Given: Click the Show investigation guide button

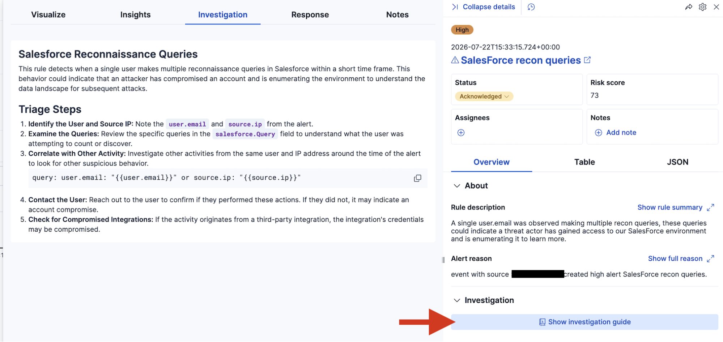Looking at the screenshot, I should [x=584, y=322].
